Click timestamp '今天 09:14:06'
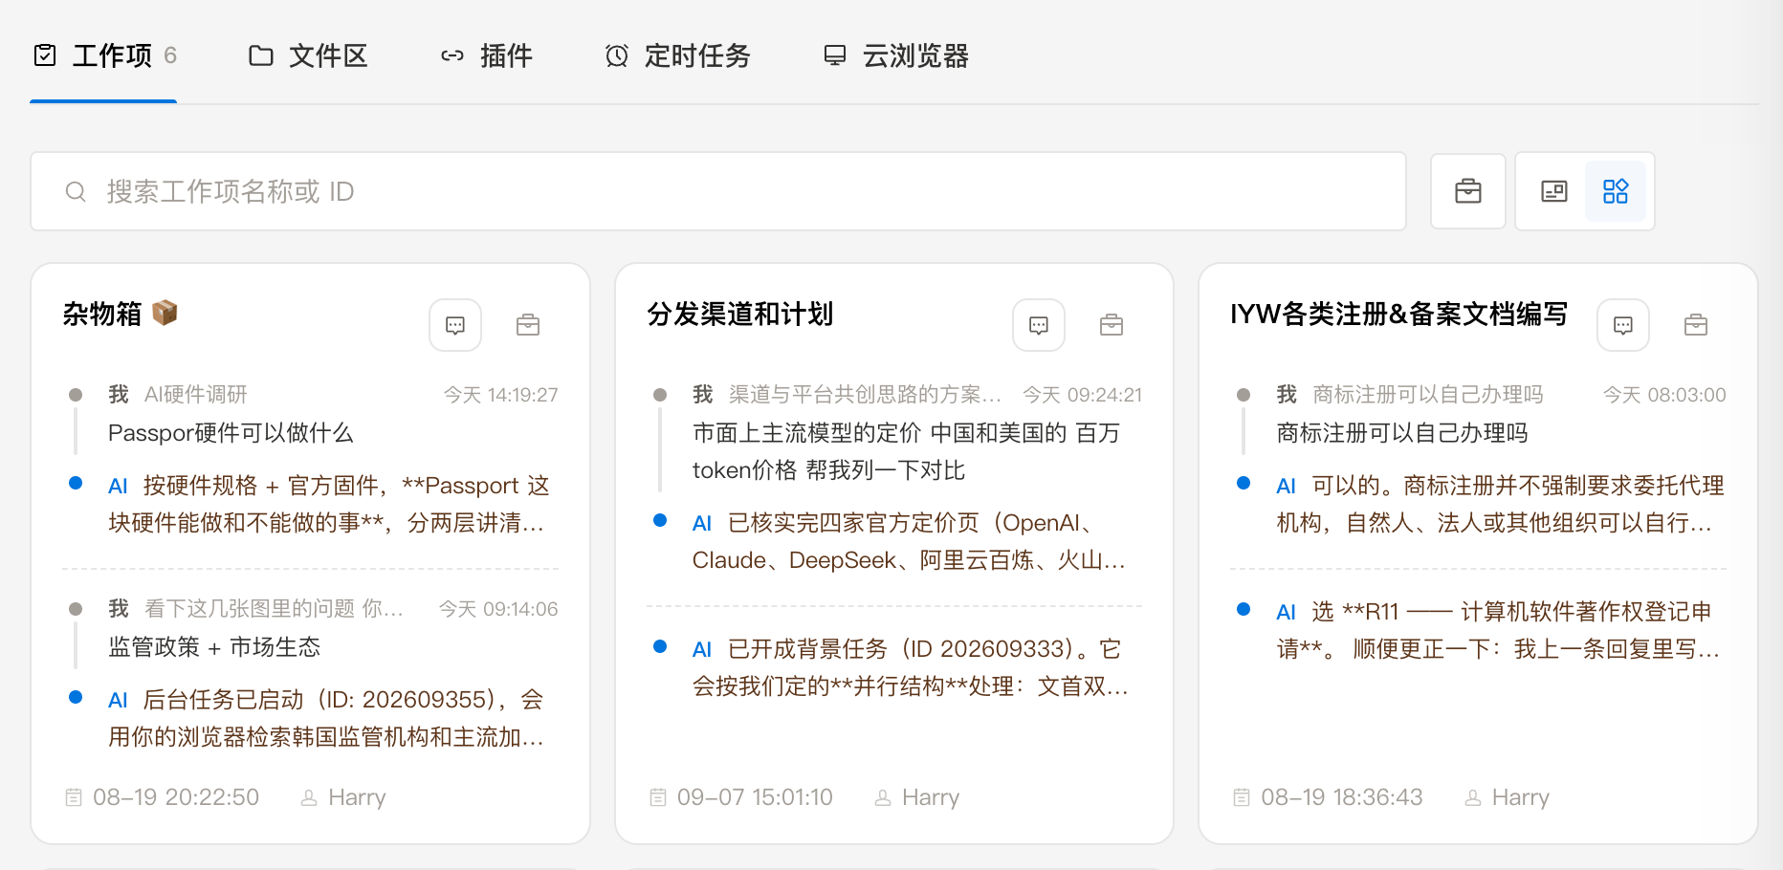Viewport: 1783px width, 870px height. (498, 609)
